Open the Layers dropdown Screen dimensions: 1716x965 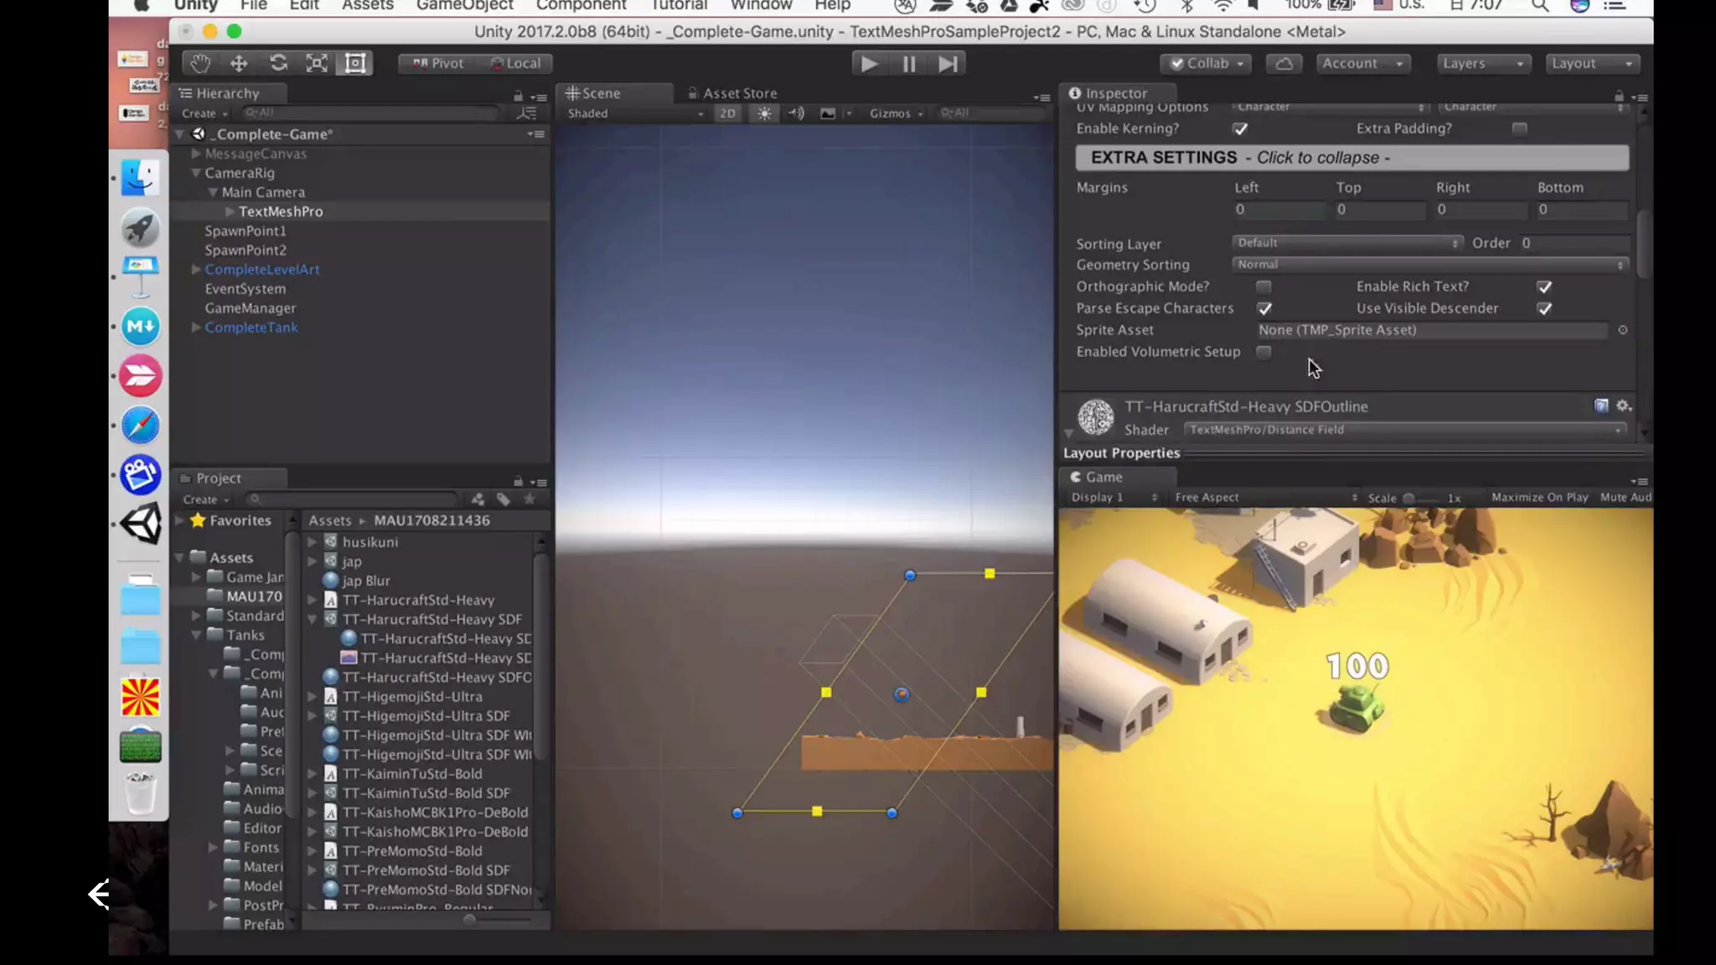(1482, 64)
